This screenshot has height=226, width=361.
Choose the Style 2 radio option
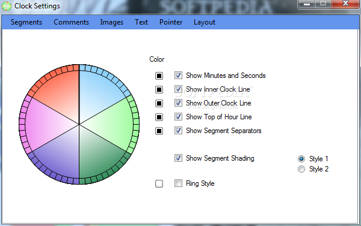301,169
